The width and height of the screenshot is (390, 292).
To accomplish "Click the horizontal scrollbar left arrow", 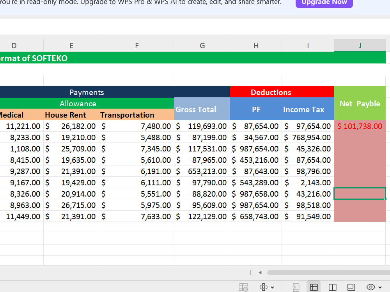I will pos(260,273).
